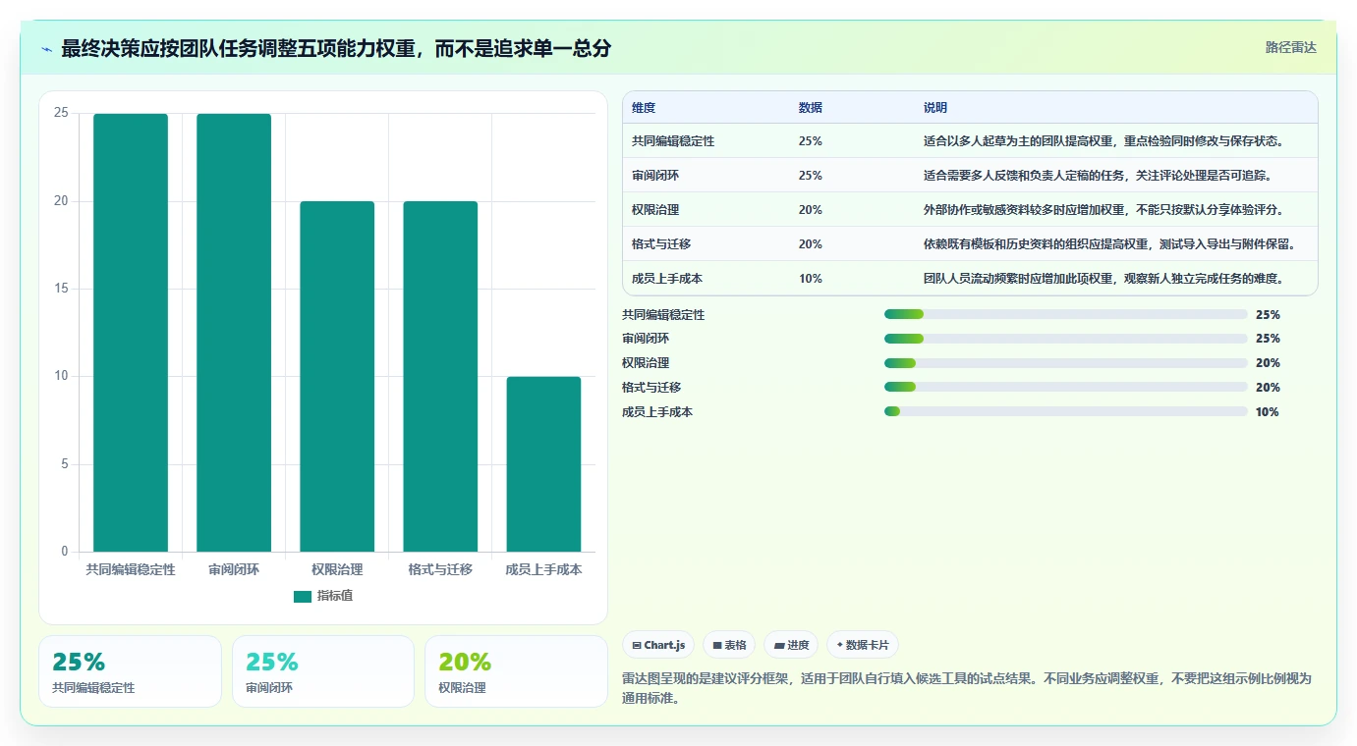Viewport: 1357px width, 746px height.
Task: Click the 维度 table column header
Action: (644, 108)
